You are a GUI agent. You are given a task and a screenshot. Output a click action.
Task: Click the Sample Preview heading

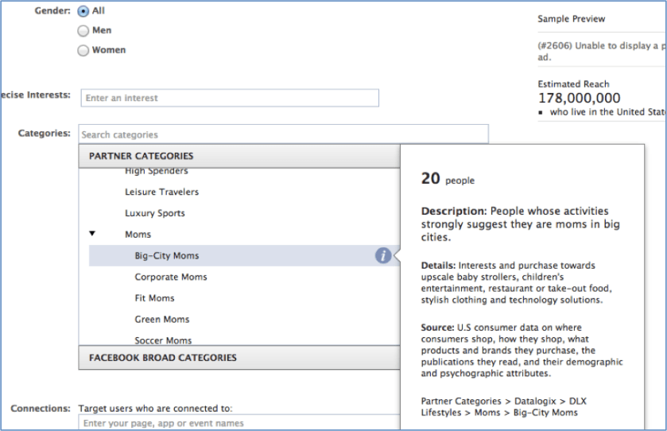pyautogui.click(x=572, y=19)
